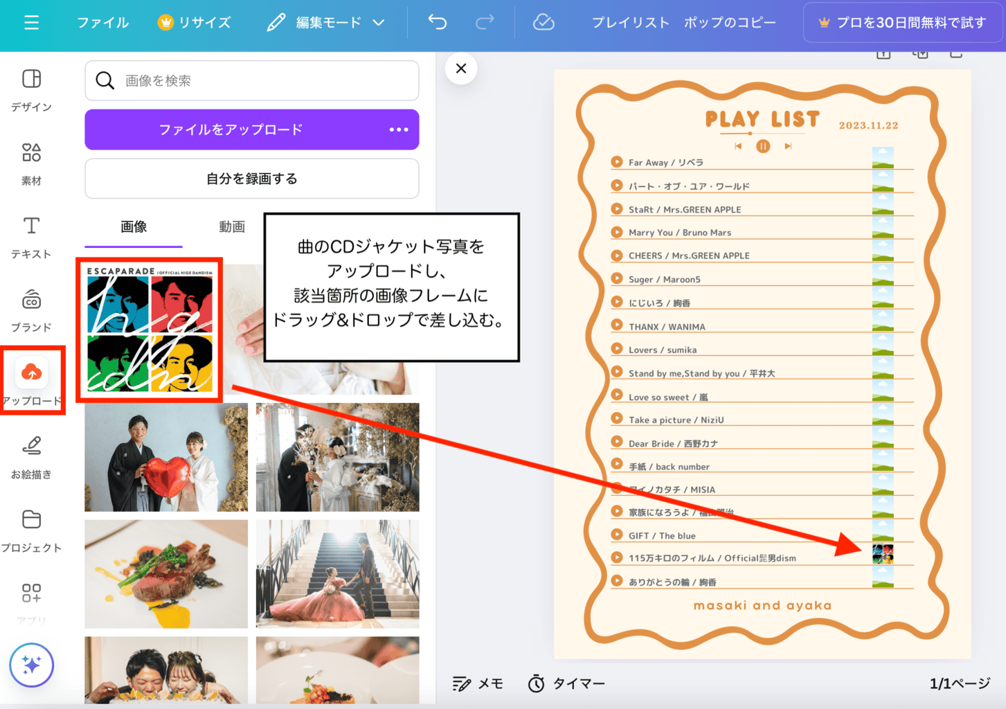
Task: Open the お絵描き draw tool
Action: point(31,457)
